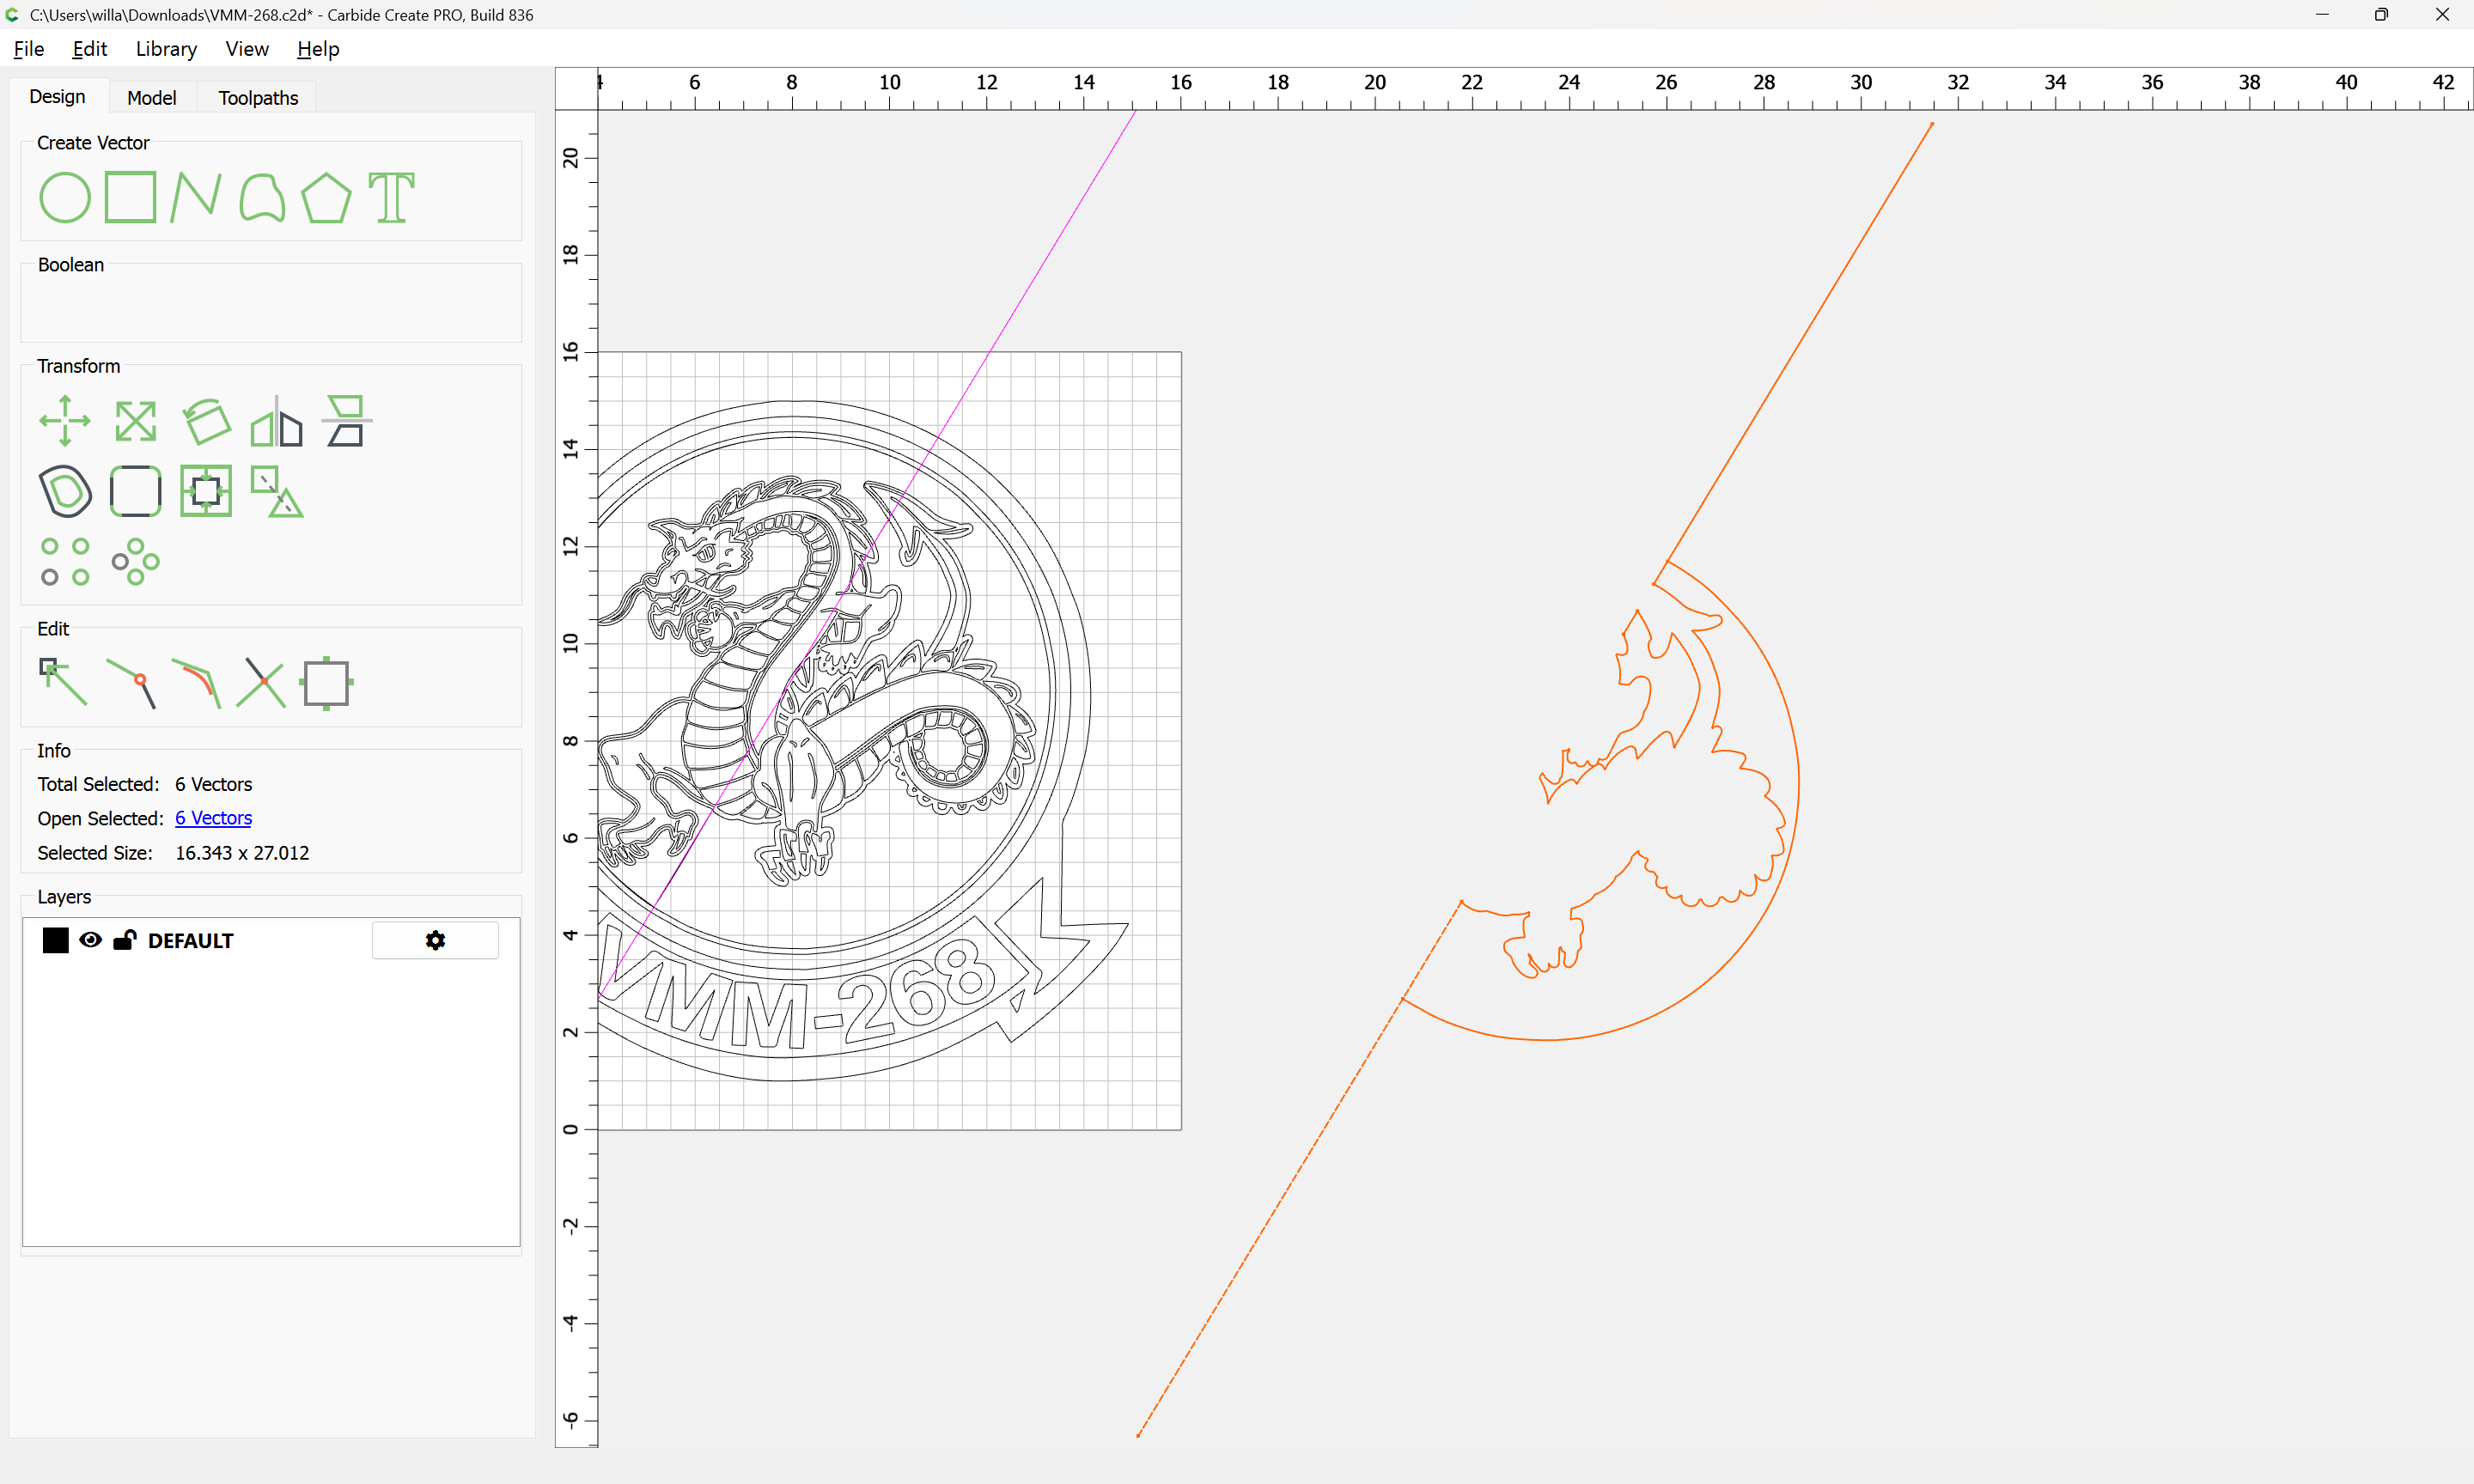Click the Move transform tool
The width and height of the screenshot is (2474, 1484).
(65, 421)
